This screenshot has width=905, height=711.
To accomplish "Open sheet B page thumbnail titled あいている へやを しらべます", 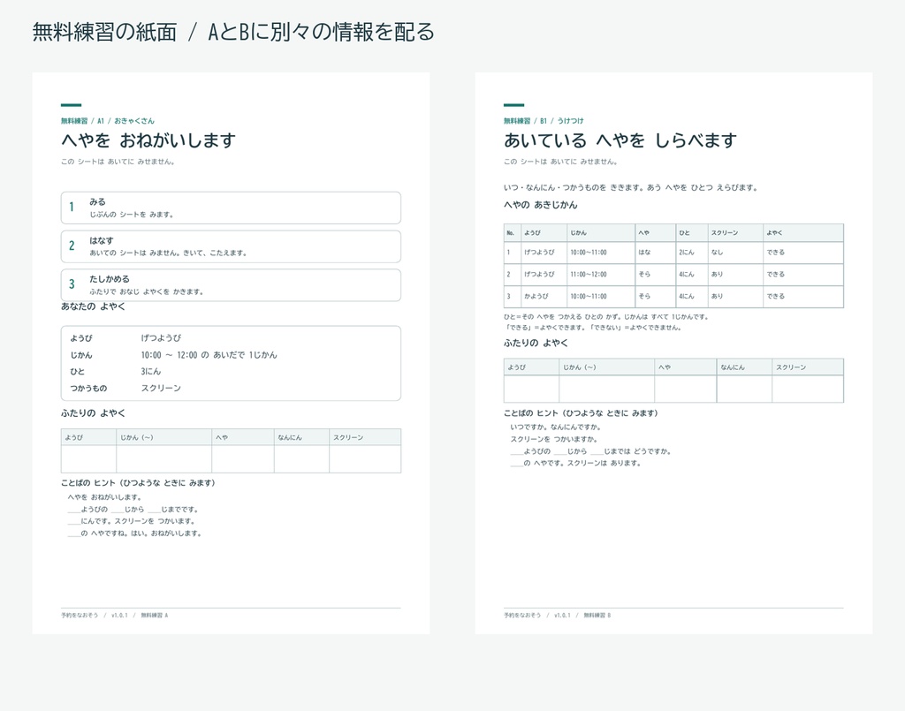I will (x=673, y=353).
